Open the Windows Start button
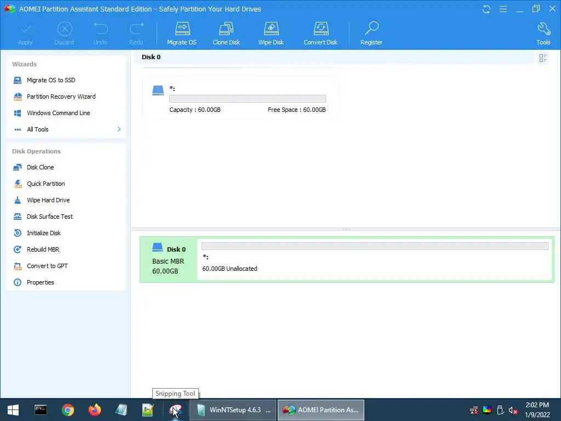Screen dimensions: 561x421 click(13, 410)
